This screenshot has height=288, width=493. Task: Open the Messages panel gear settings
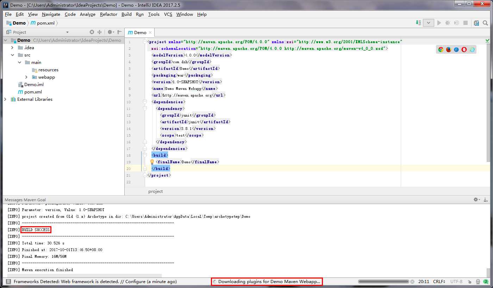point(477,199)
